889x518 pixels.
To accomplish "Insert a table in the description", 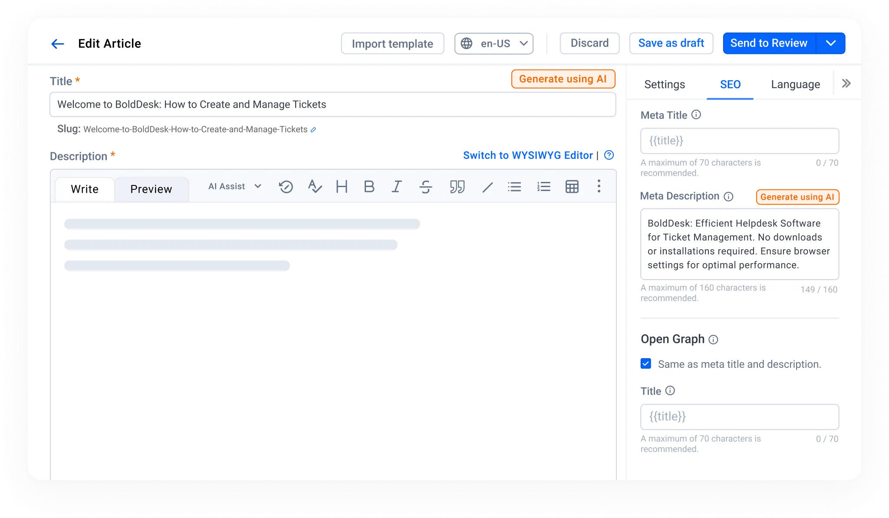I will point(572,186).
